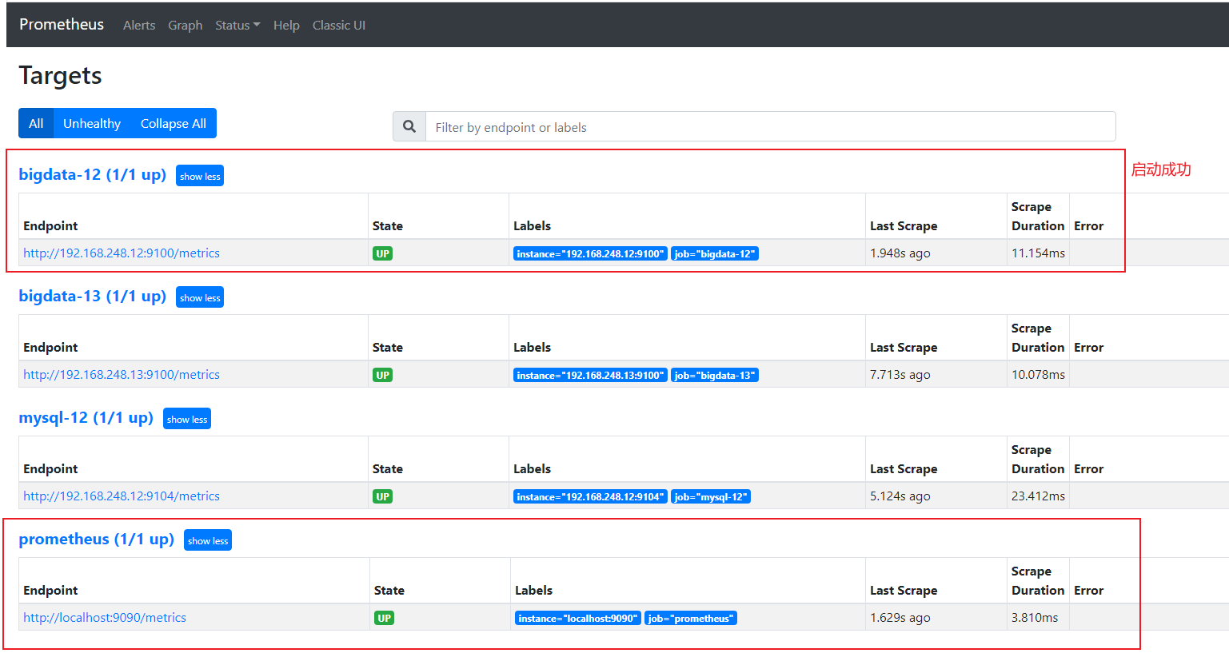
Task: Open the localhost:9090 metrics endpoint
Action: [x=105, y=617]
